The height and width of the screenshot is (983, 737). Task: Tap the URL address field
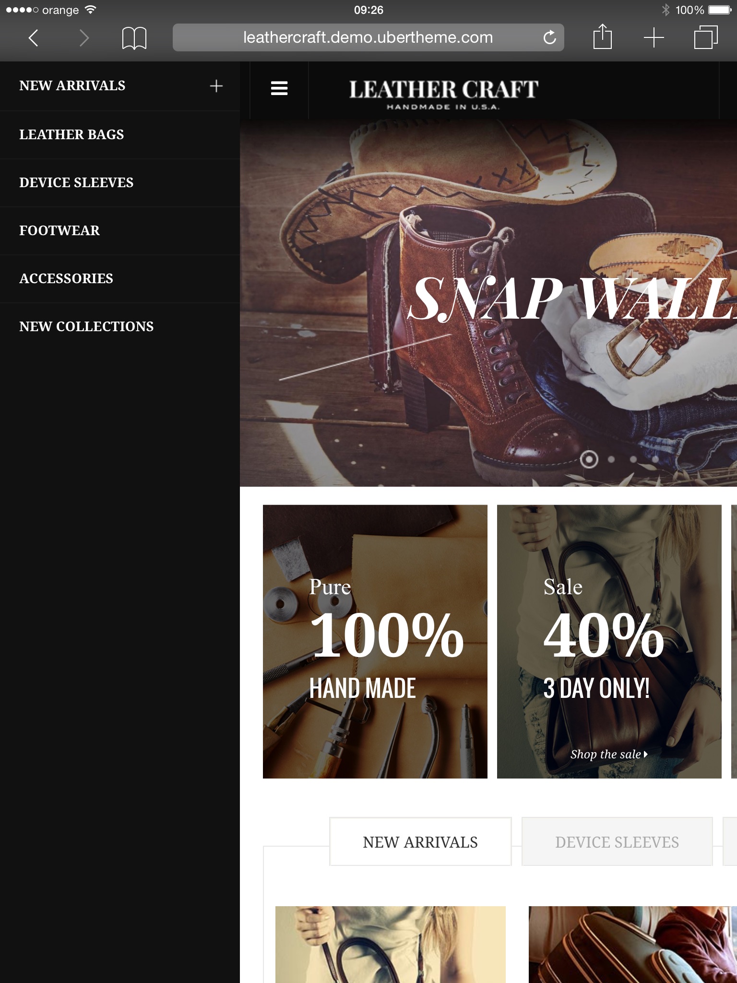pos(368,37)
